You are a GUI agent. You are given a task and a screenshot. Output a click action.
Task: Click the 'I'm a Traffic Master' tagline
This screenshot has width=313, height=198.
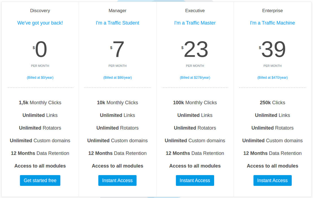[195, 23]
